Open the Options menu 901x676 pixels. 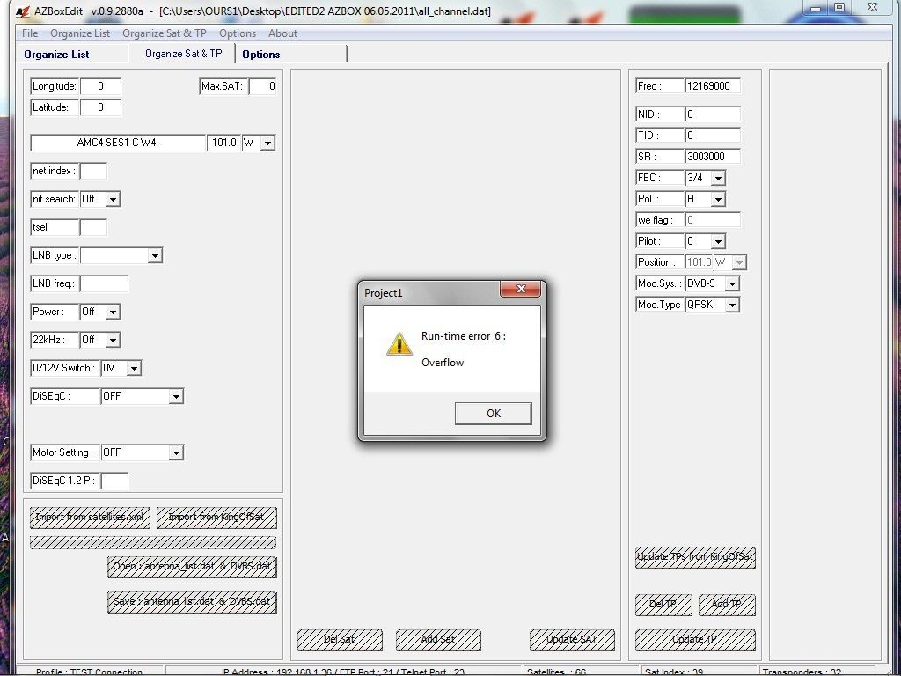238,33
